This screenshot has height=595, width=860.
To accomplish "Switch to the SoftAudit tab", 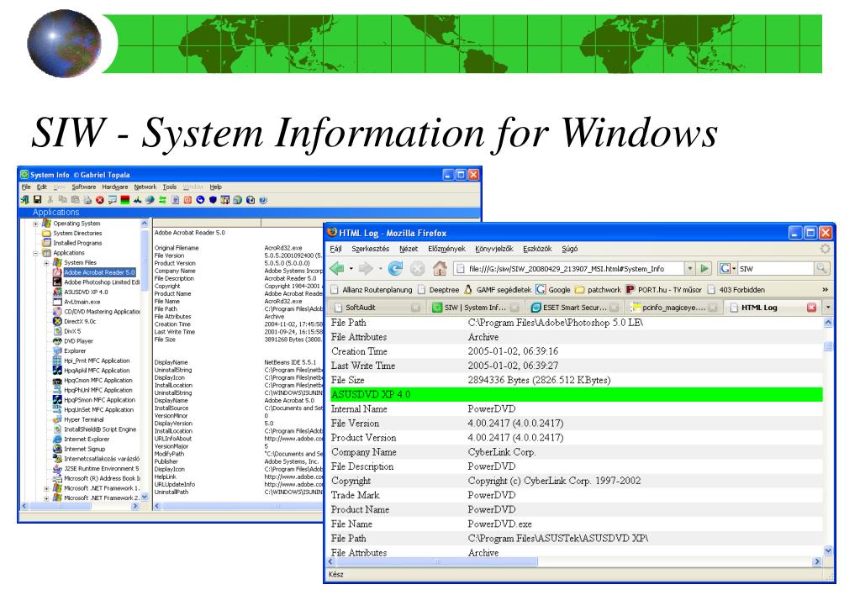I will point(376,308).
